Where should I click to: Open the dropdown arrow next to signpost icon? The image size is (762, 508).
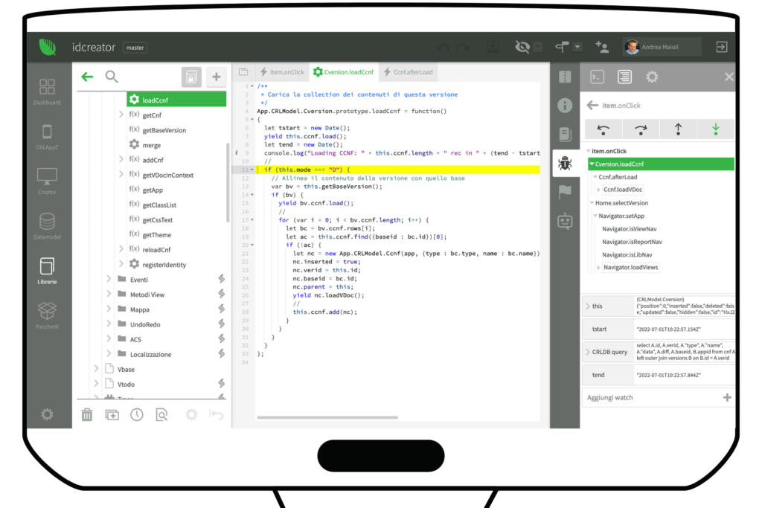[577, 47]
